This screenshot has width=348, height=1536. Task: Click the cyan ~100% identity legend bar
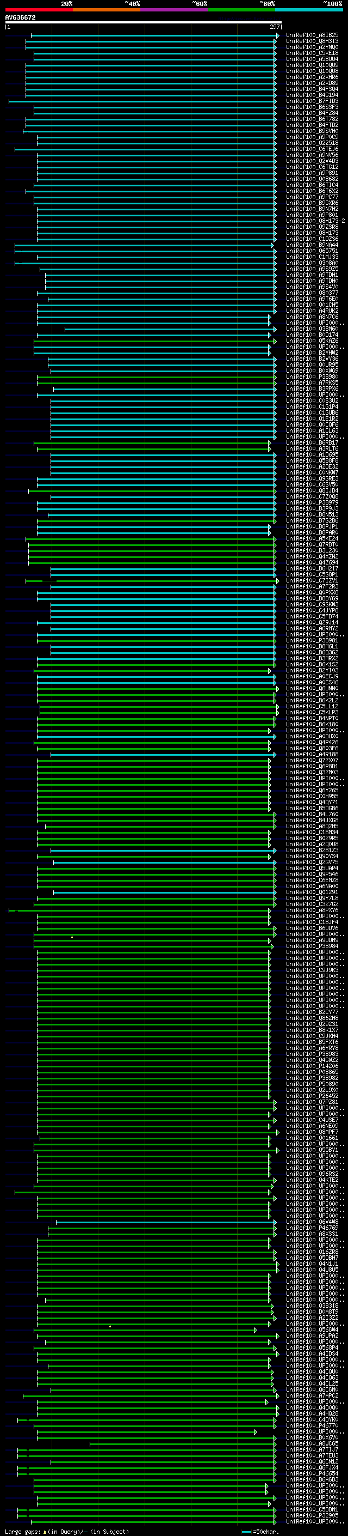point(309,10)
